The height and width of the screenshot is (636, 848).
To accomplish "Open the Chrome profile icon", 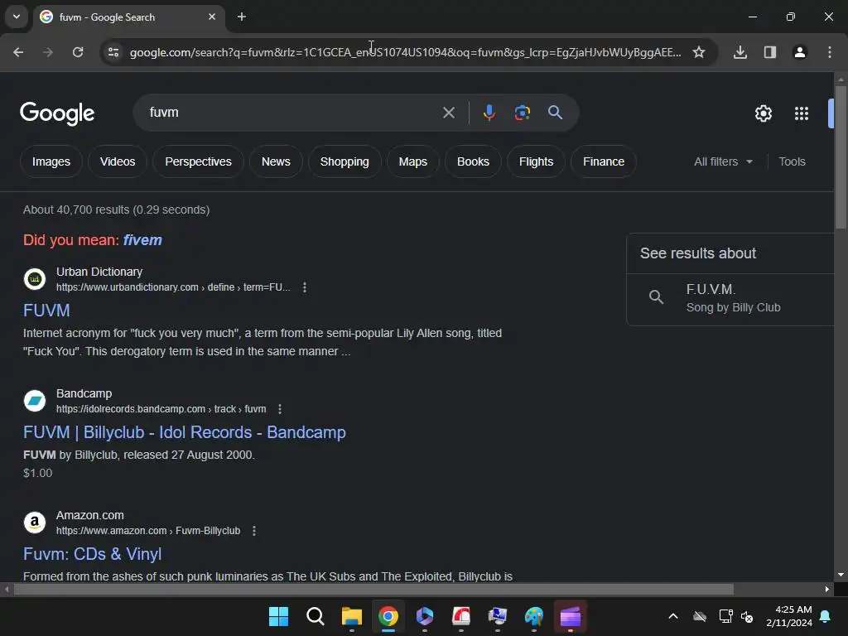I will (800, 52).
